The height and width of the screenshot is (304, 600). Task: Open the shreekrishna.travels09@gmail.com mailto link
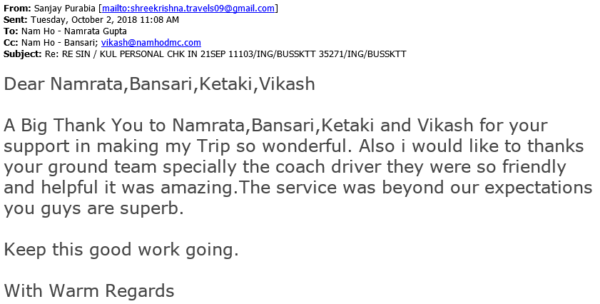click(188, 9)
